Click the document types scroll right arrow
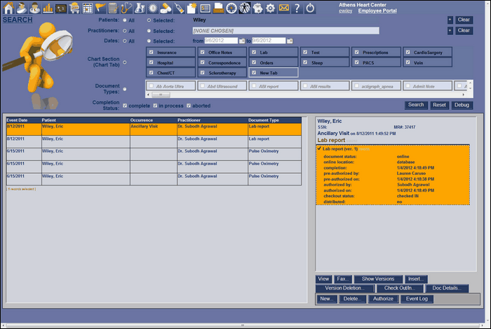The image size is (491, 329). [x=464, y=94]
